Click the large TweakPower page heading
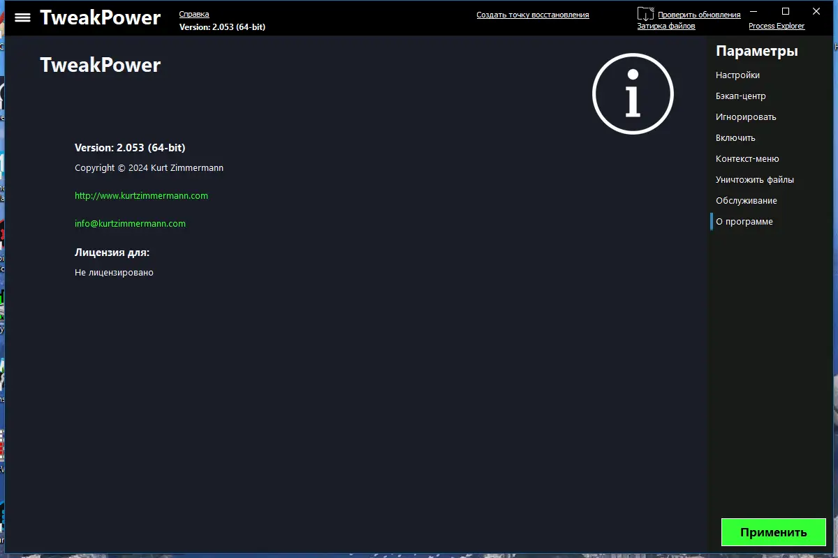 (x=100, y=65)
